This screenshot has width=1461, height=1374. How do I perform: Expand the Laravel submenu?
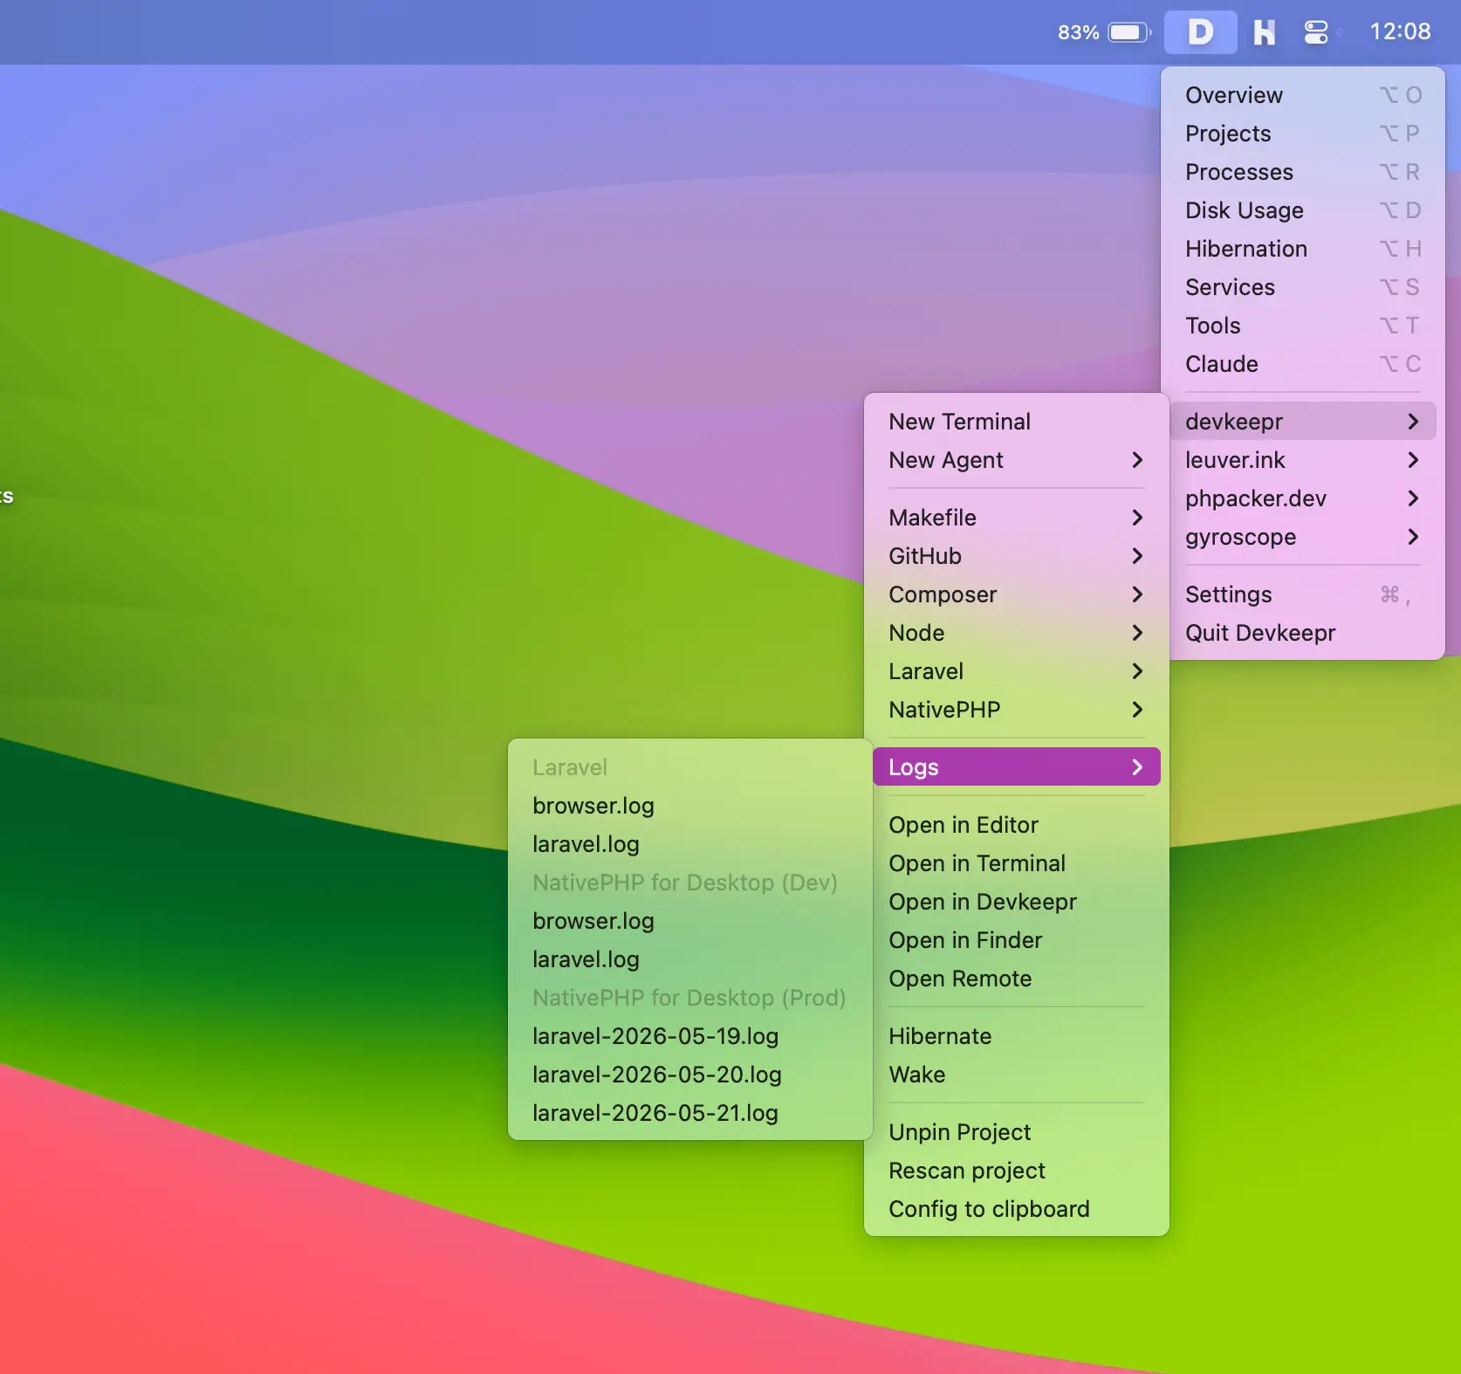tap(1017, 671)
